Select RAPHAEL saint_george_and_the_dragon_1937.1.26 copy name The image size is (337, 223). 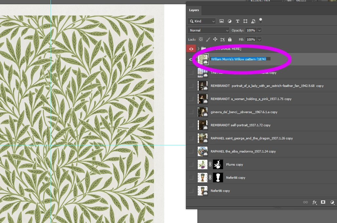tap(252, 138)
